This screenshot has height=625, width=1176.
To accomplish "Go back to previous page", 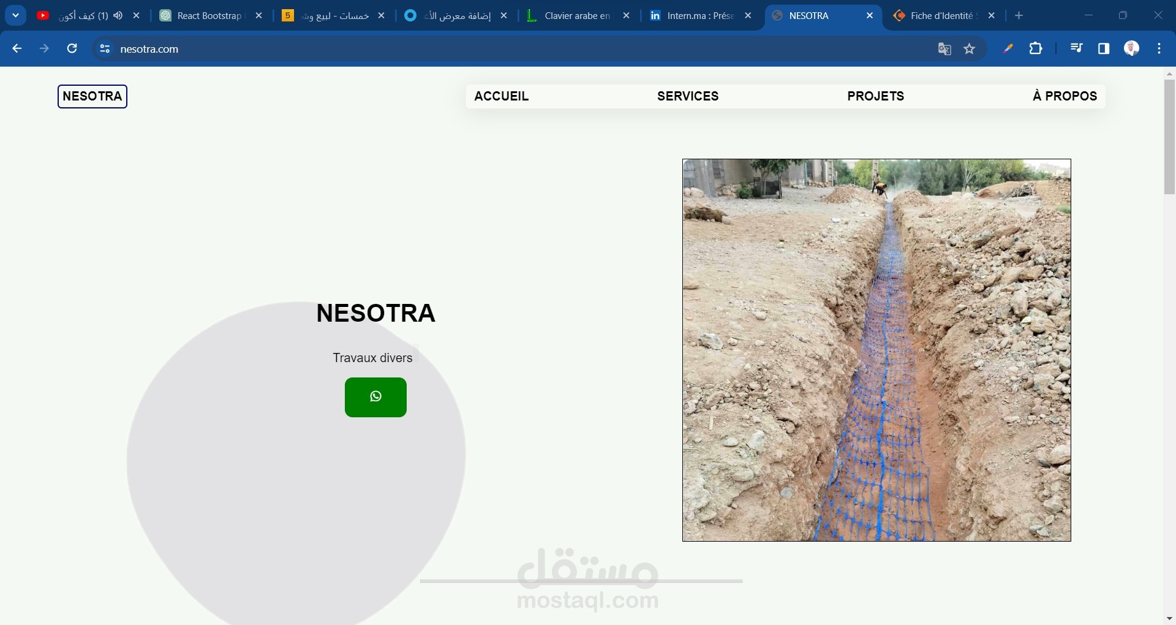I will 17,48.
